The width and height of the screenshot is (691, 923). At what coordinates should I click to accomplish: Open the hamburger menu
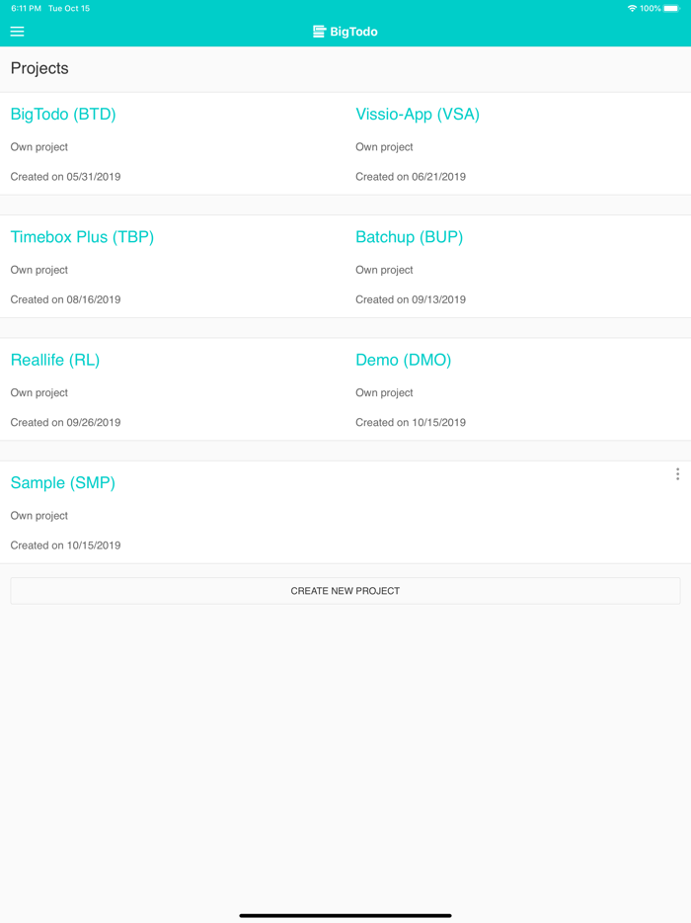17,32
